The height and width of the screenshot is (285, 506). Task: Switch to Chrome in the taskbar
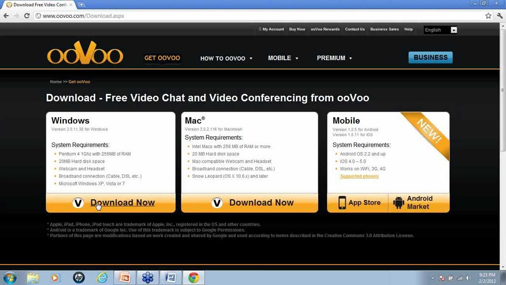tap(194, 278)
